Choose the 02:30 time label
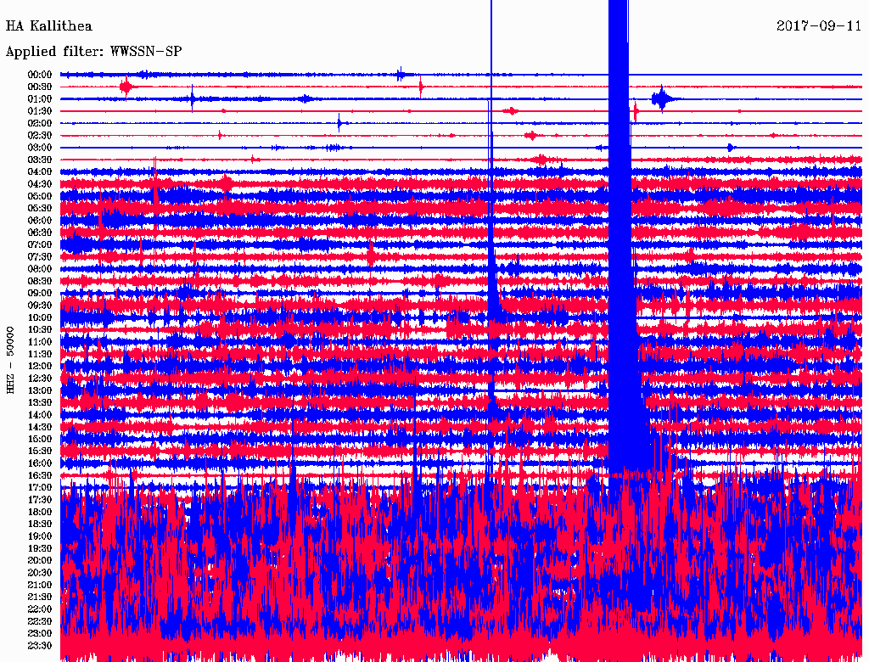Viewport: 869px width, 662px height. pos(40,135)
